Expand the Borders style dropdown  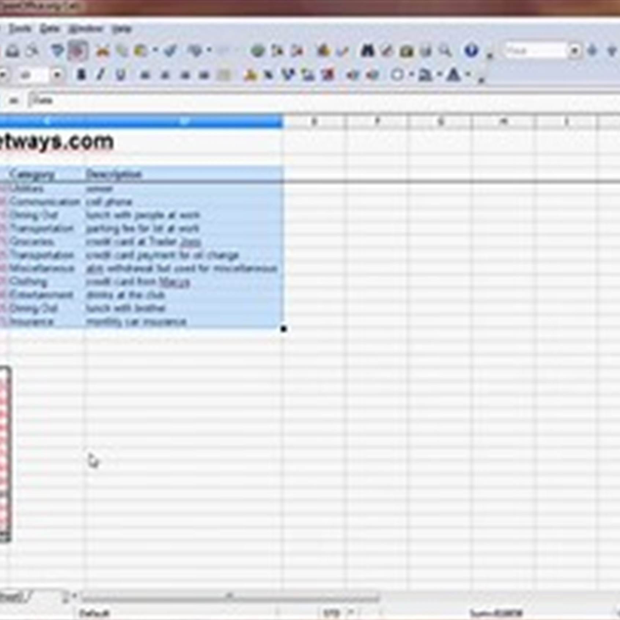(x=412, y=75)
